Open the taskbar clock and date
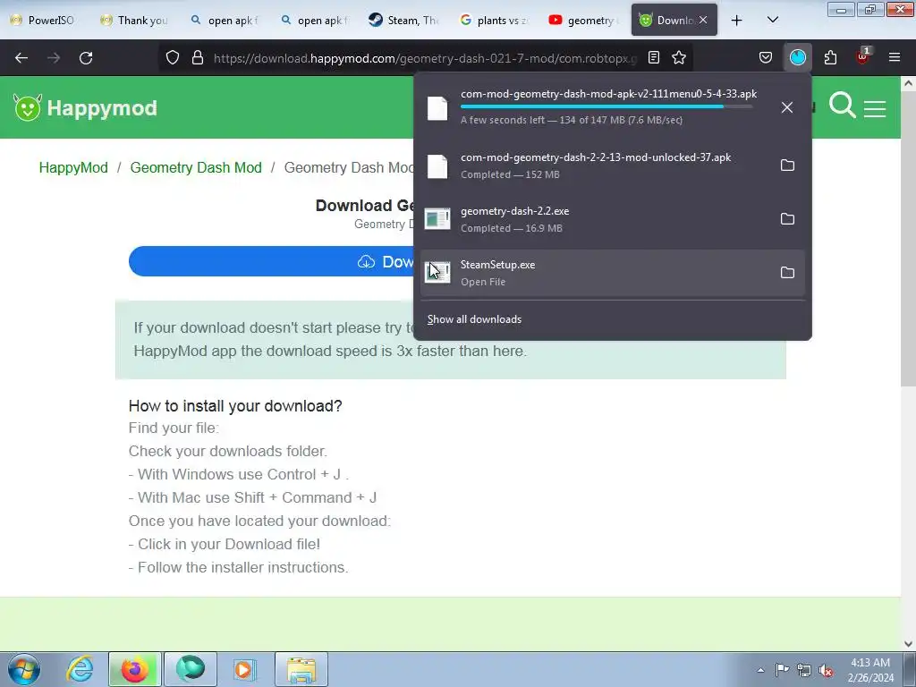 pyautogui.click(x=870, y=670)
